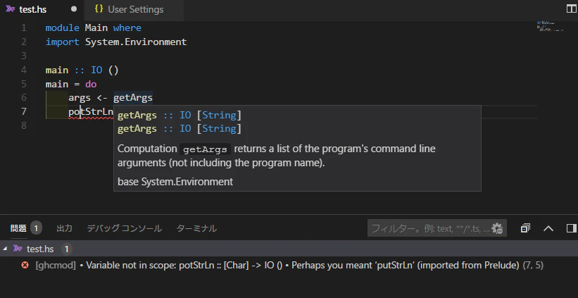Select the ghcmod potStrLn error entry
The image size is (578, 298).
click(x=289, y=265)
